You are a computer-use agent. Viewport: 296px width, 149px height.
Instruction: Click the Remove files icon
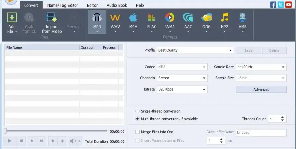[x=74, y=18]
